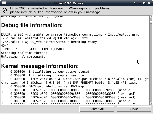Click the BIOS-e820 line ending '0000000000100000 (reserved)'
This screenshot has height=114, width=153.
tap(68, 97)
